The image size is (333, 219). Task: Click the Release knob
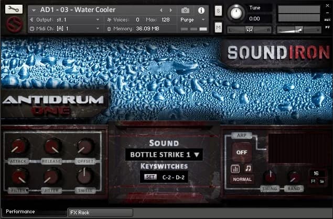point(52,146)
